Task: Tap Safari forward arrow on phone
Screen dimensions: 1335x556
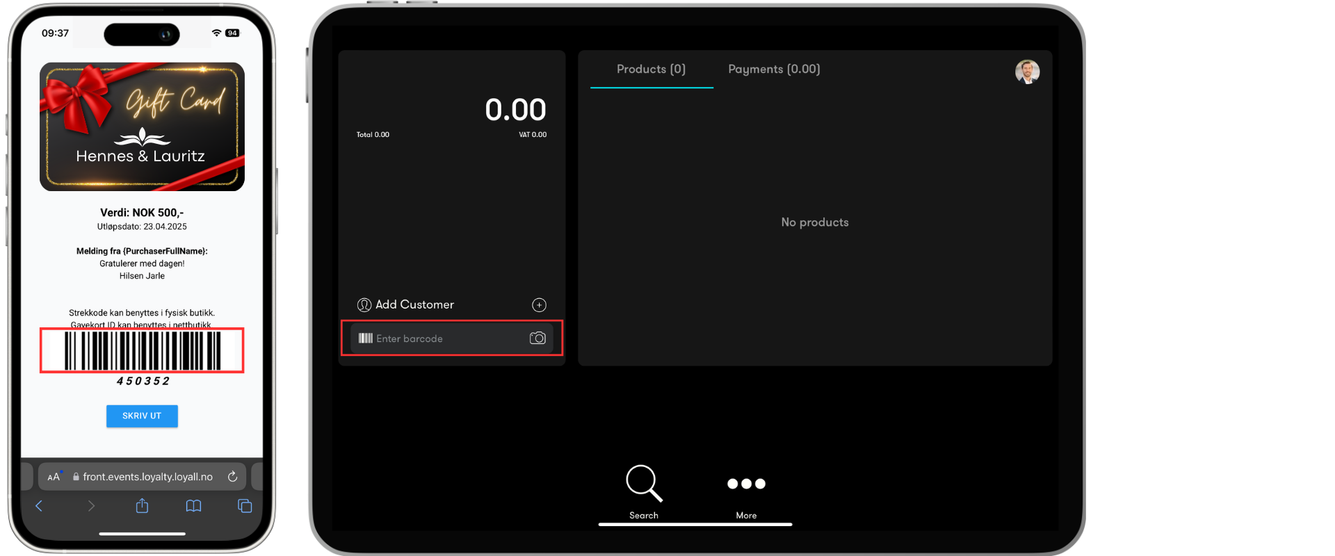Action: click(91, 506)
